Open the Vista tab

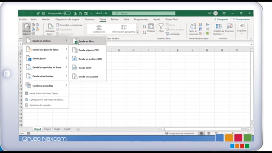coord(126,19)
